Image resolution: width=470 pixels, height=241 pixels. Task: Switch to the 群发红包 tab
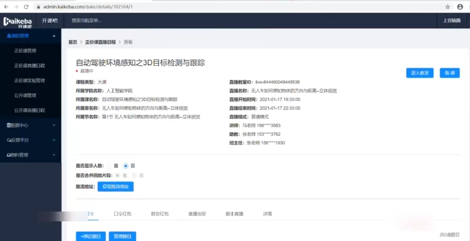click(x=160, y=214)
